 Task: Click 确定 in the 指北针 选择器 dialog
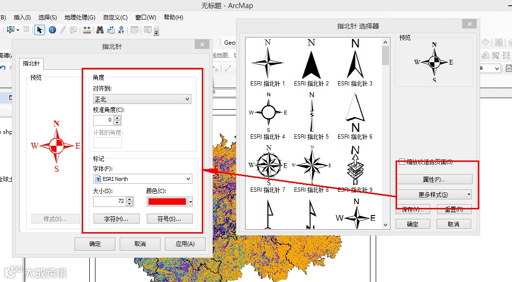pyautogui.click(x=413, y=224)
